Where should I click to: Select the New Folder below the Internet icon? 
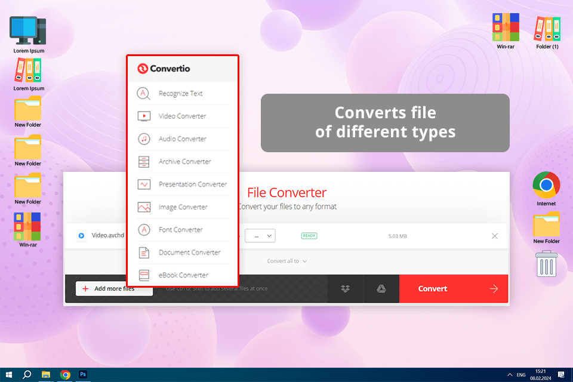546,227
